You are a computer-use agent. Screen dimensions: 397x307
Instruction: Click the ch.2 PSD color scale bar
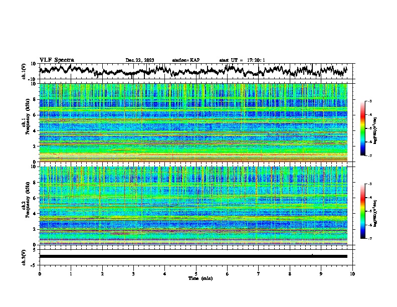pyautogui.click(x=362, y=211)
